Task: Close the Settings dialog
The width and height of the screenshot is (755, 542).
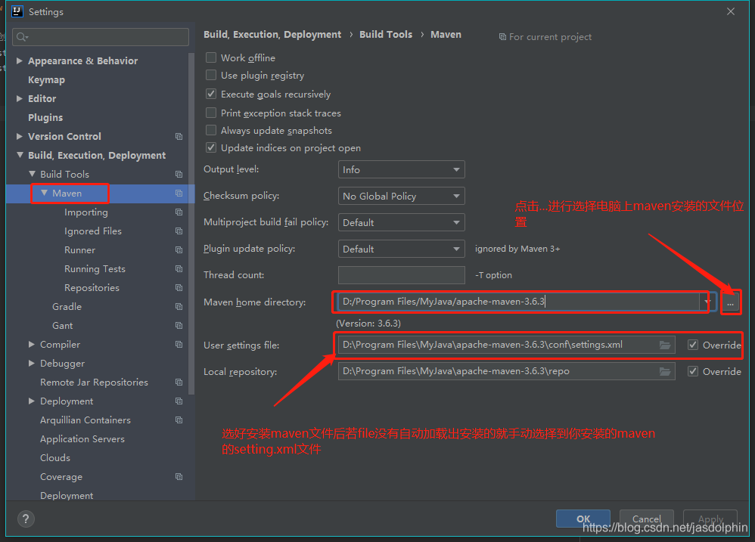Action: coord(731,11)
